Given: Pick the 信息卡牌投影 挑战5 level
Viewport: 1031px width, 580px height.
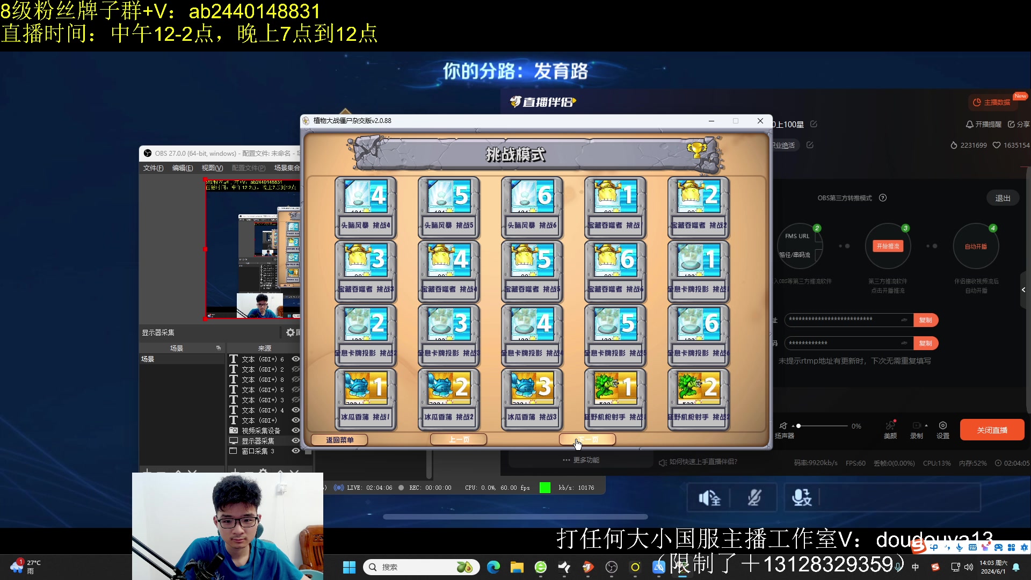Looking at the screenshot, I should [615, 335].
